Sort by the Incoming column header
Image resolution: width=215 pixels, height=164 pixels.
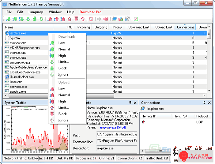point(84,27)
